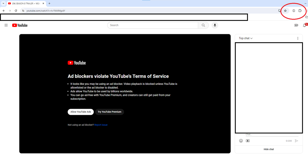Start voice search with the microphone icon
The width and height of the screenshot is (308, 154).
(215, 25)
